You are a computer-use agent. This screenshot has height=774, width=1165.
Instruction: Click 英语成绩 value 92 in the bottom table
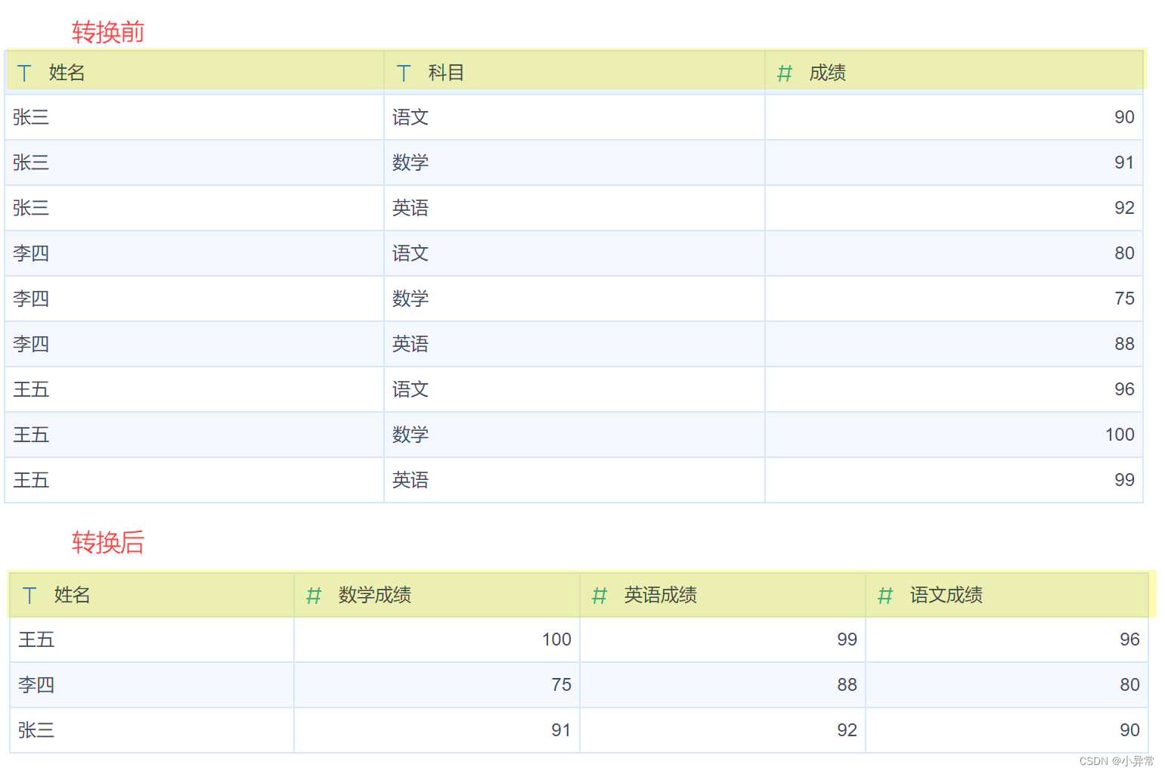(847, 730)
